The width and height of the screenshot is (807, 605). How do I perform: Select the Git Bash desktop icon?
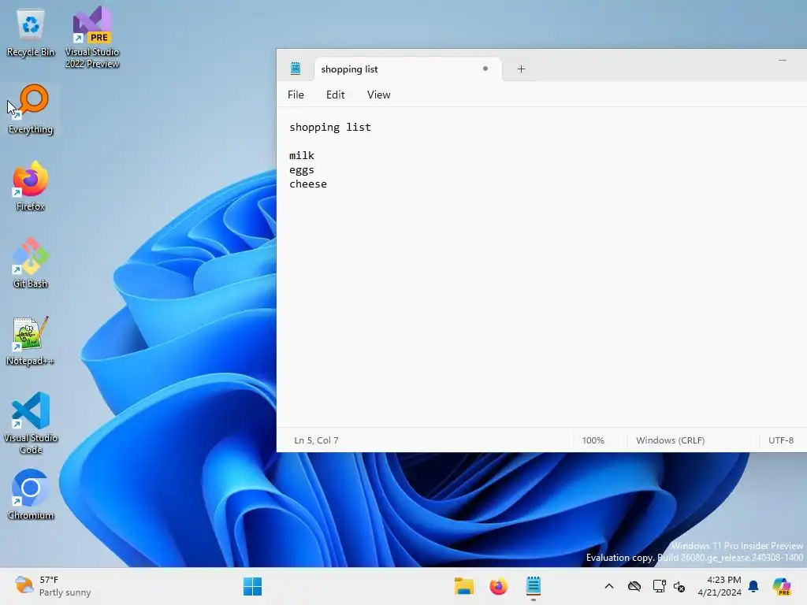coord(31,263)
